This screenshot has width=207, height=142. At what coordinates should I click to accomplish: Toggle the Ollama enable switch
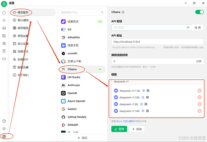point(200,12)
